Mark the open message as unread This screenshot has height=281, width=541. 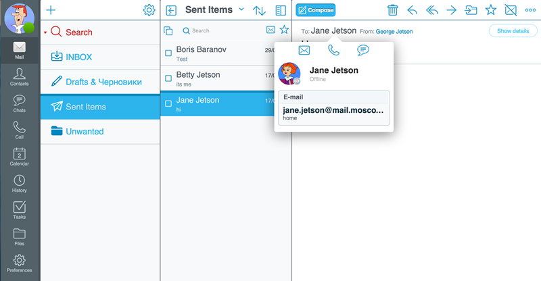[x=511, y=10]
